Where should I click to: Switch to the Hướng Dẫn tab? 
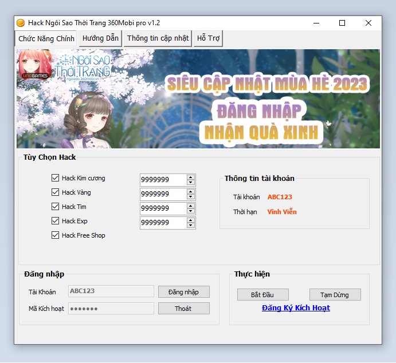click(100, 38)
